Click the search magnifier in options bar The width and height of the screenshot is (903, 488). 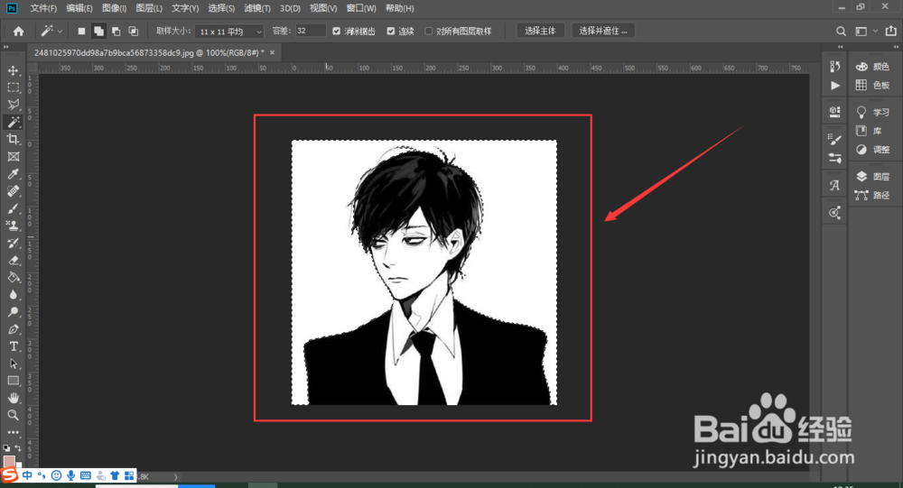click(841, 31)
